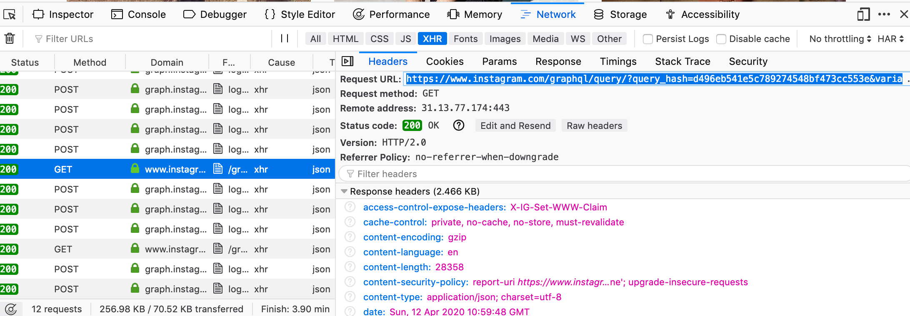Sort requests by Cause column

pos(281,62)
